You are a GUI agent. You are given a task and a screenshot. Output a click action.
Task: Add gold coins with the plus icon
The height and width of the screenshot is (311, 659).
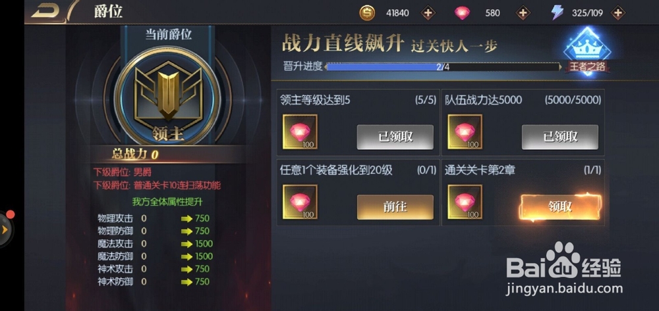point(428,13)
